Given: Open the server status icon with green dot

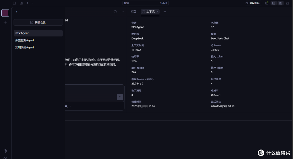Looking at the screenshot, I should pos(267,3).
